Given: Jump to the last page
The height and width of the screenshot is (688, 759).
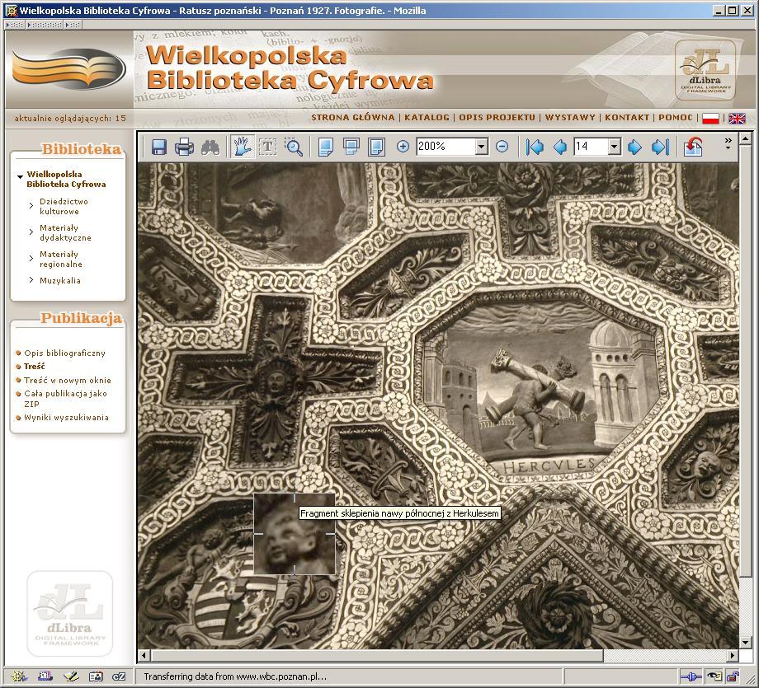Looking at the screenshot, I should (x=660, y=147).
